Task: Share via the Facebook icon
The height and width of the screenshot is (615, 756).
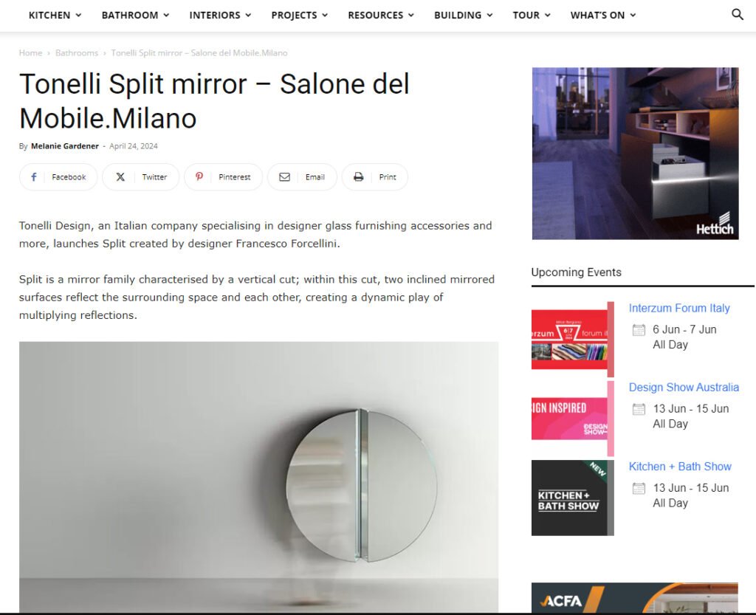Action: 34,177
